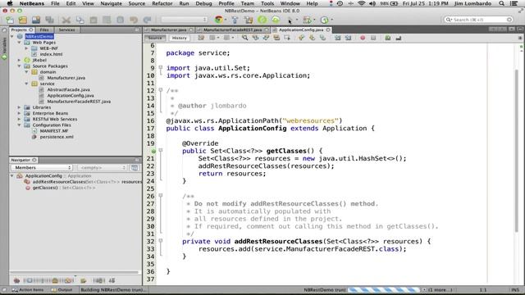Click the Find Next Occurrence icon
Screen dimensions: 525x295
pyautogui.click(x=266, y=38)
